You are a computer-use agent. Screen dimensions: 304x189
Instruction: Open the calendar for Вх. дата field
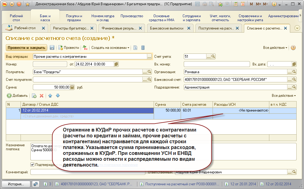click(294, 64)
